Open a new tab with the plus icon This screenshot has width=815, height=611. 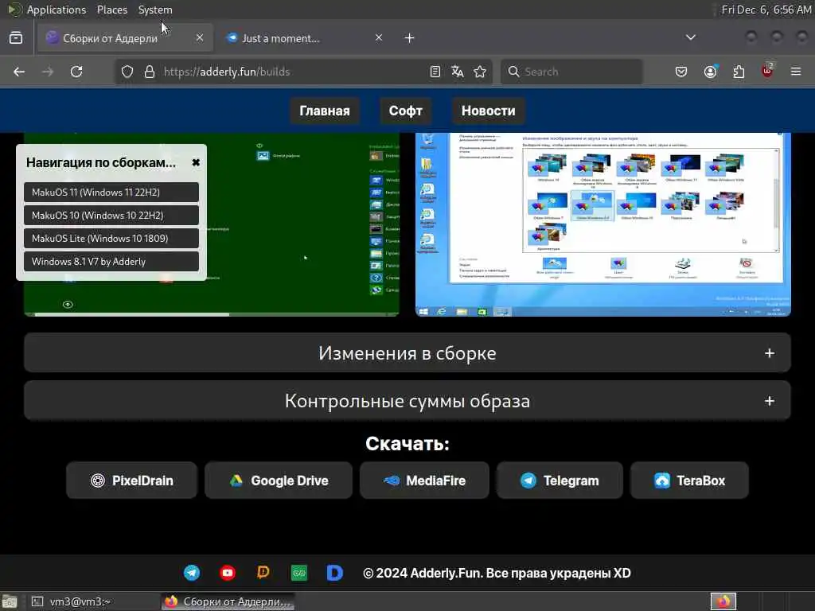[x=410, y=38]
